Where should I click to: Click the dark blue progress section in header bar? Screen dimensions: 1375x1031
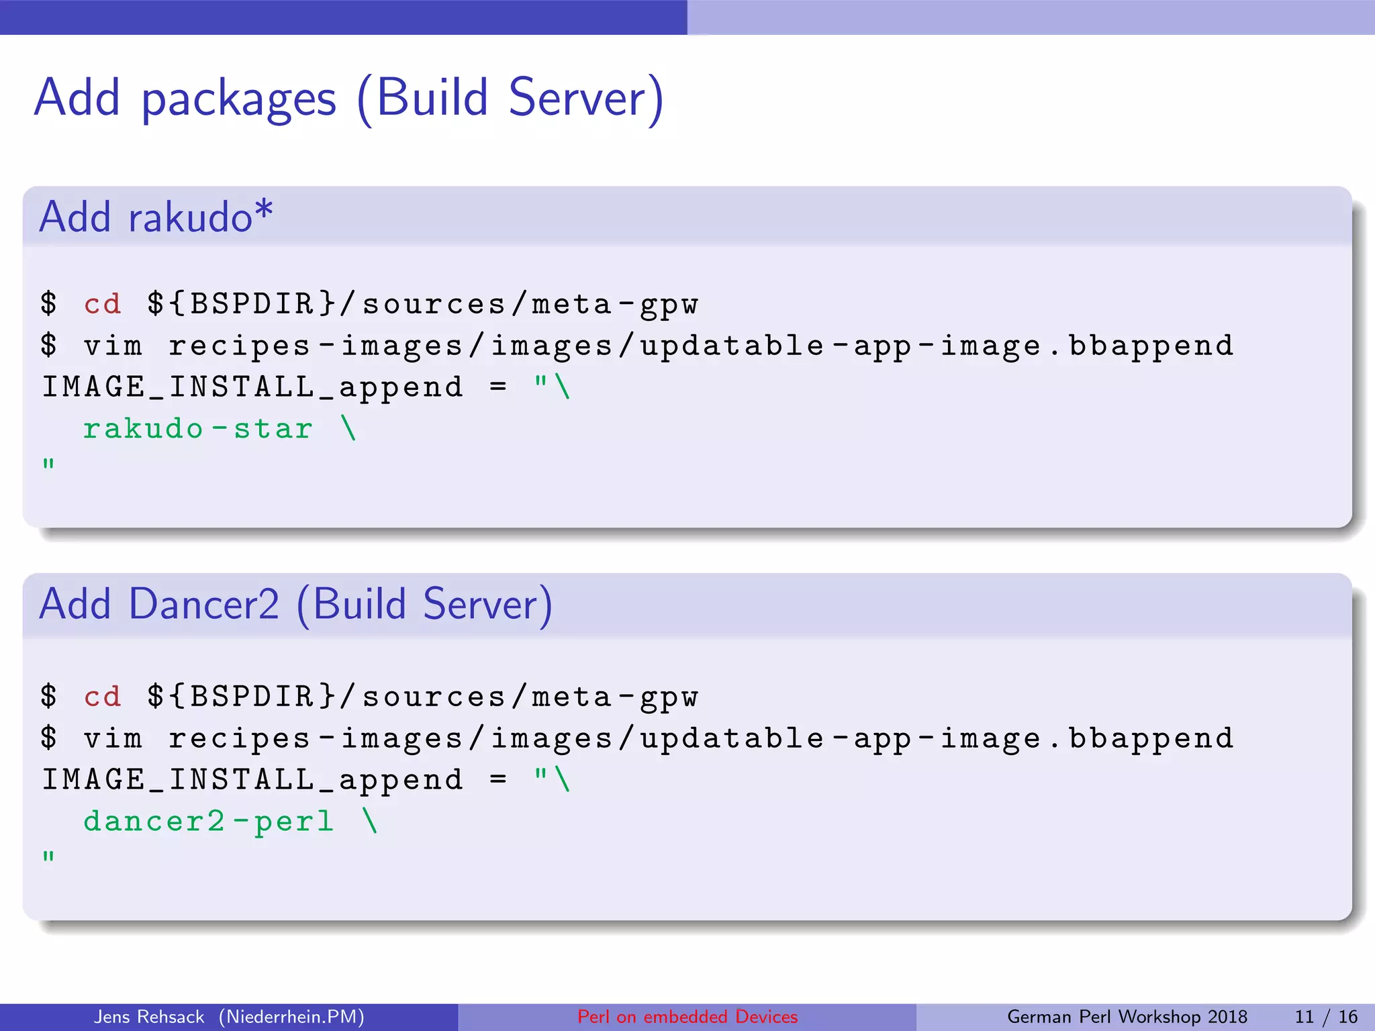pyautogui.click(x=344, y=17)
